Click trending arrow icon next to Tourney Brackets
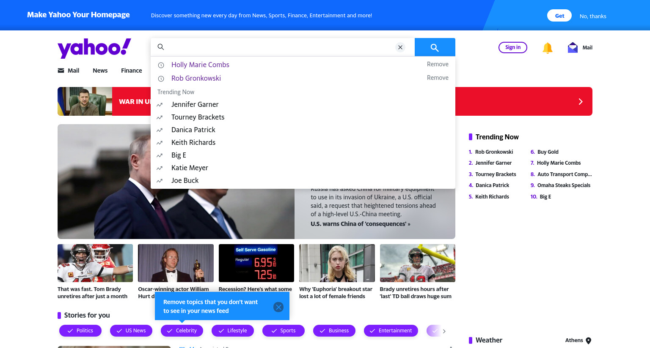650x348 pixels. pyautogui.click(x=160, y=117)
